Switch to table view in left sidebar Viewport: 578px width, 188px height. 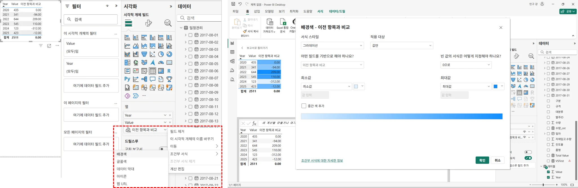tap(232, 52)
